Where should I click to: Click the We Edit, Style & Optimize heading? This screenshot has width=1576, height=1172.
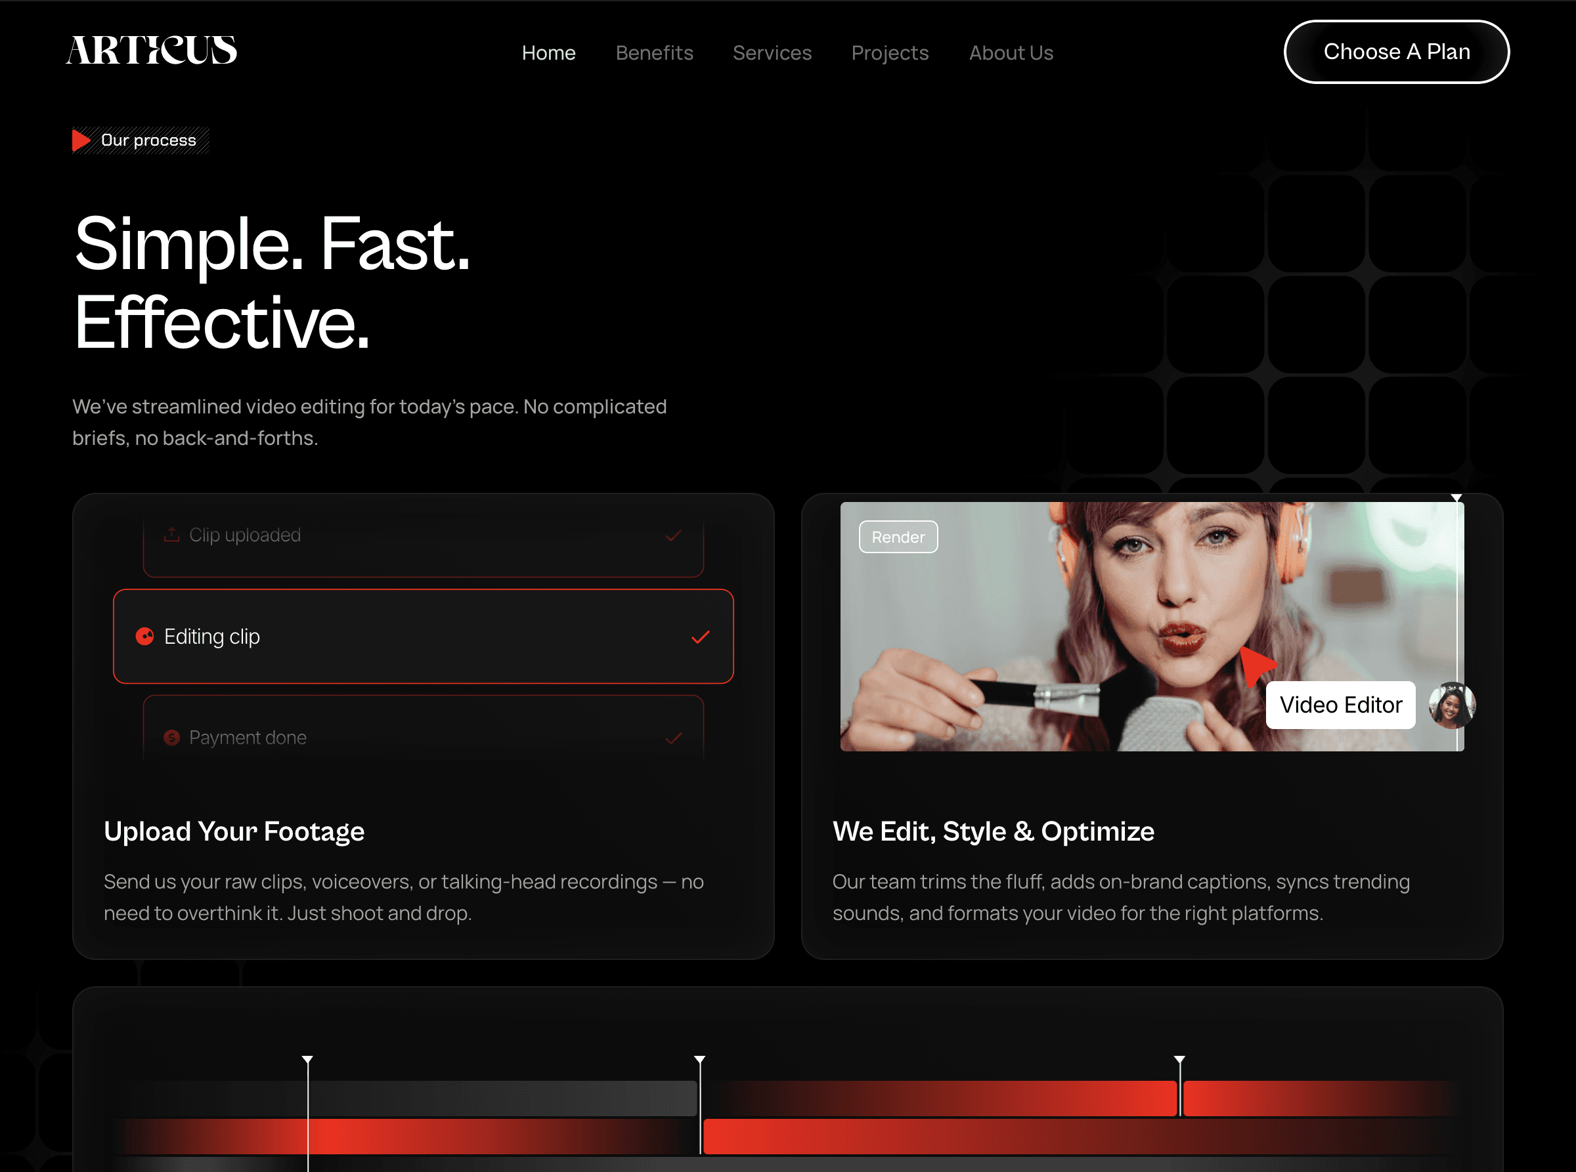pos(993,831)
